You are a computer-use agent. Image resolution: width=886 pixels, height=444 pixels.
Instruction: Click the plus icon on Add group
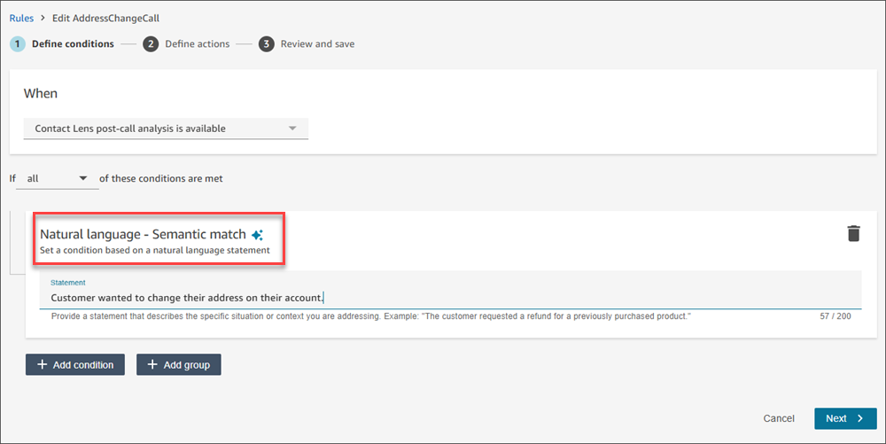coord(152,364)
